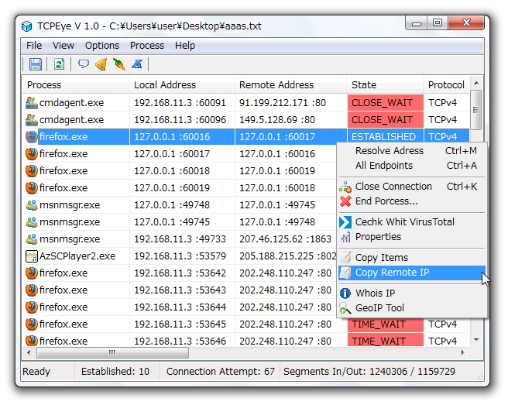
Task: Sort by Local Address column header
Action: pos(181,85)
